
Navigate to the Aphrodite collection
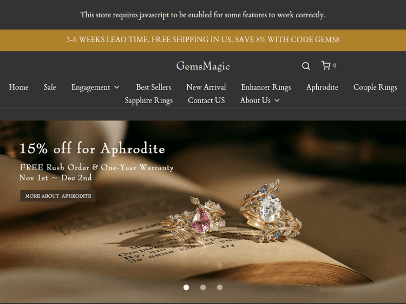[x=322, y=87]
